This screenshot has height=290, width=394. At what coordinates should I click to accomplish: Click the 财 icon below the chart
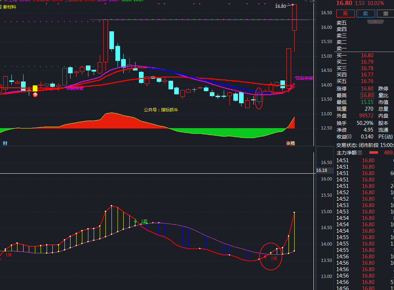(5, 143)
